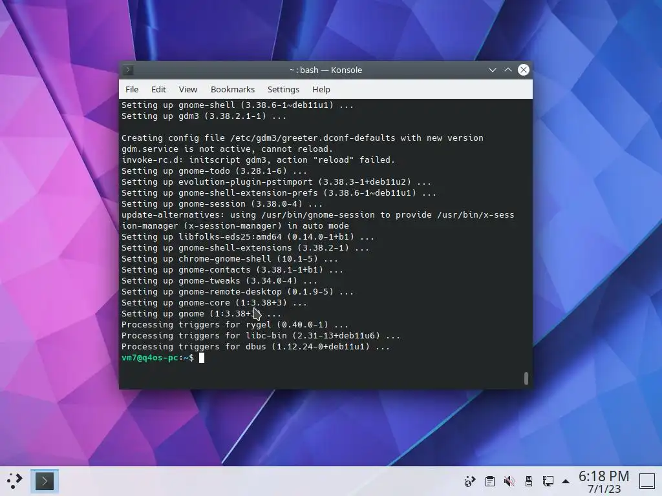Click line "Processing triggers for libc-bin"
The image size is (662, 496).
point(261,336)
